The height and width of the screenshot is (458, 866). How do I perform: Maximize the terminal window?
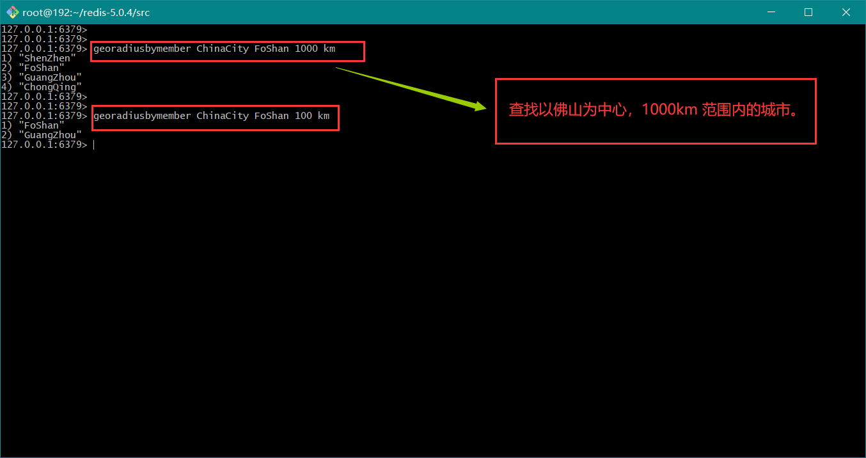coord(808,12)
